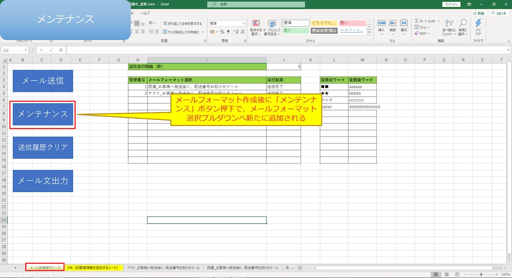Screen dimensions: 512x278
Task: Expand the formula bar
Action: [x=509, y=50]
